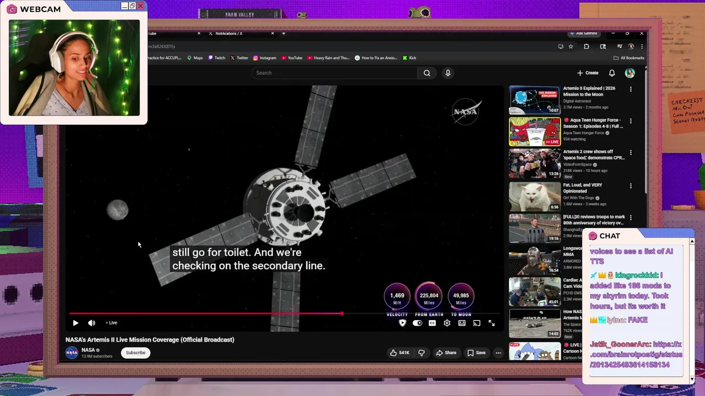Toggle the autoplay switch in the player
The image size is (705, 396).
[x=417, y=323]
